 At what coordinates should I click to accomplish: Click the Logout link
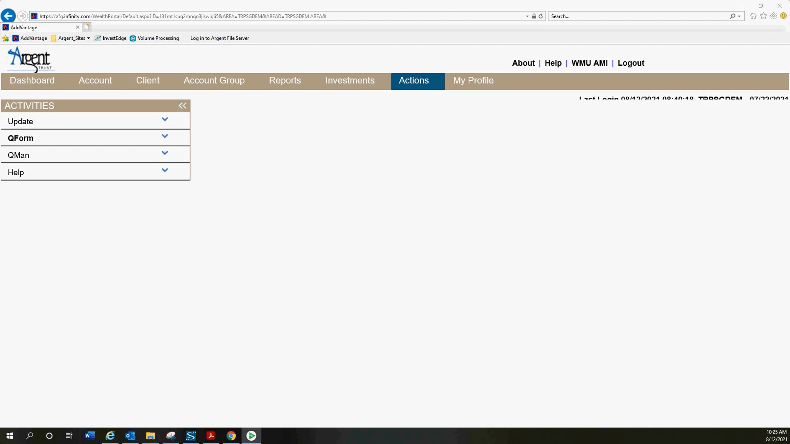tap(631, 63)
